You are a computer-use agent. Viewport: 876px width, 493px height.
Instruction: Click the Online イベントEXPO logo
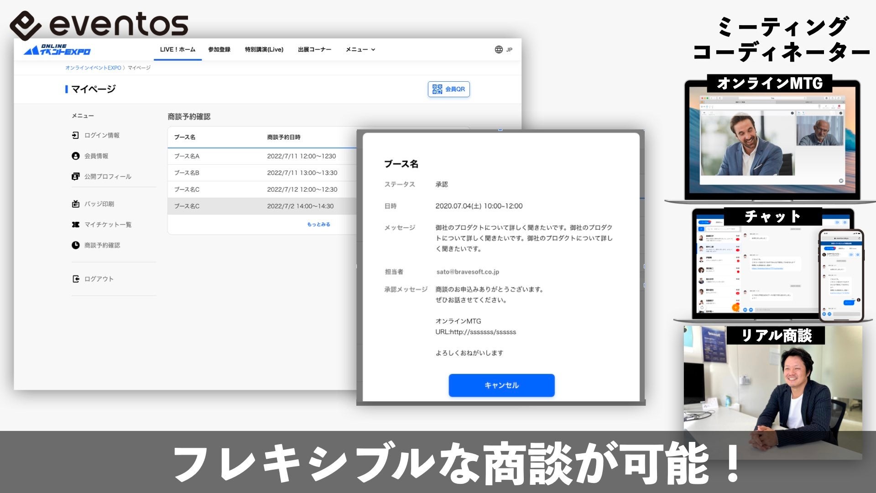click(x=57, y=50)
